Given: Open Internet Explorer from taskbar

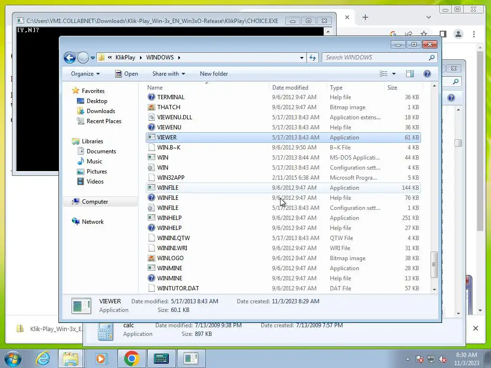Looking at the screenshot, I should coord(43,358).
